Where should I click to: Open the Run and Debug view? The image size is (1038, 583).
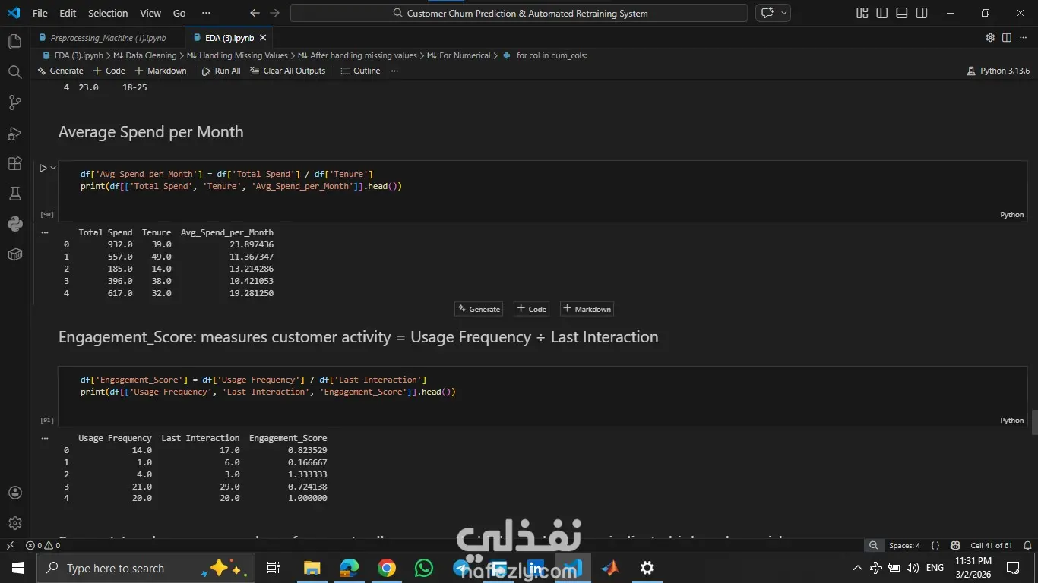click(x=14, y=134)
